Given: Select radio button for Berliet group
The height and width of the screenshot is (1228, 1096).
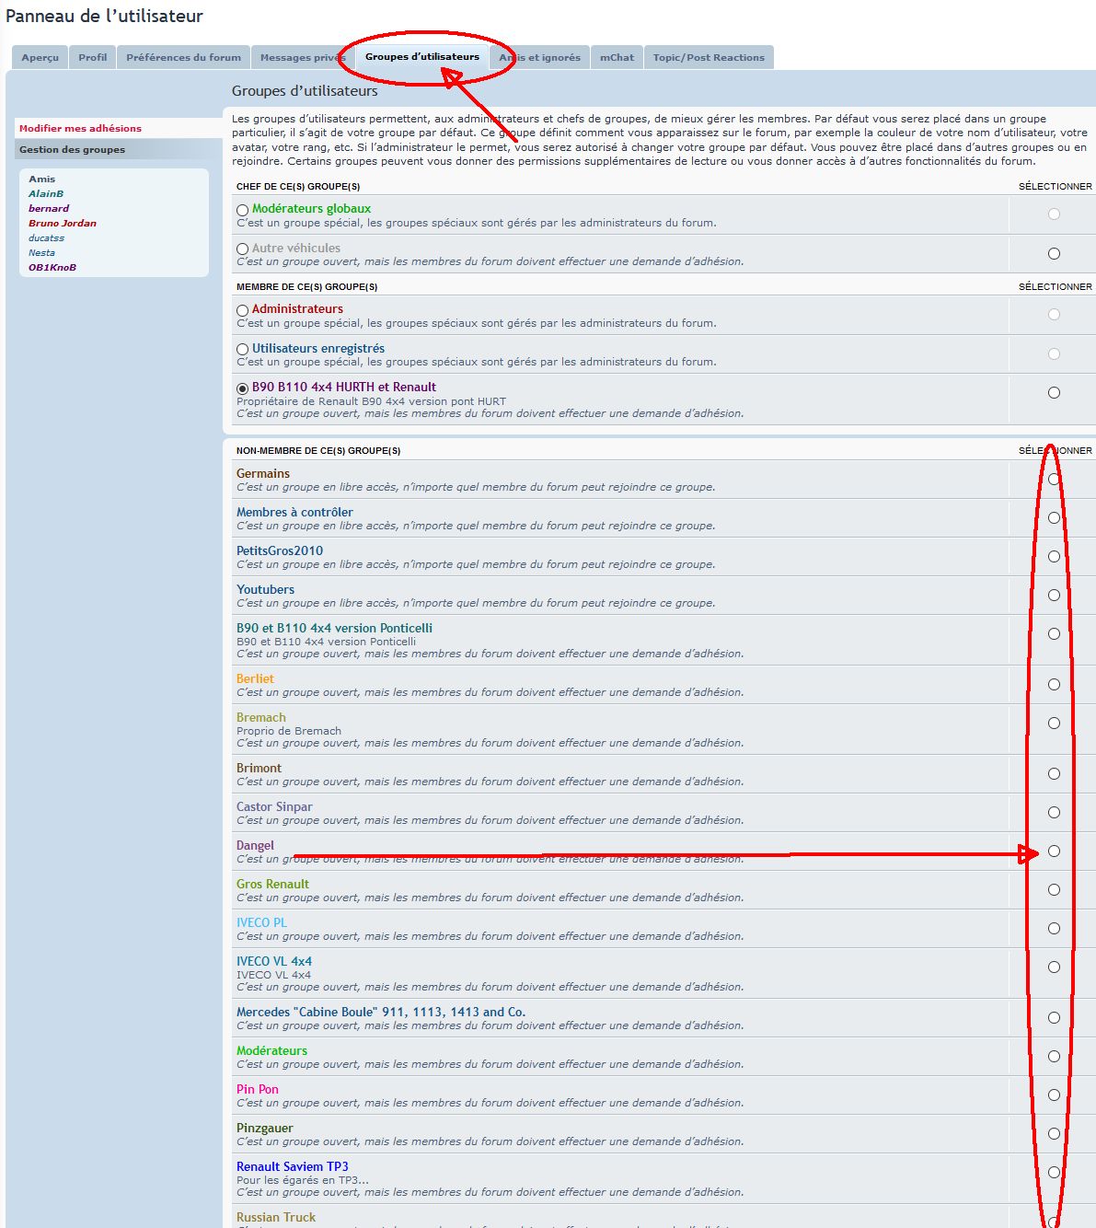Looking at the screenshot, I should 1054,685.
